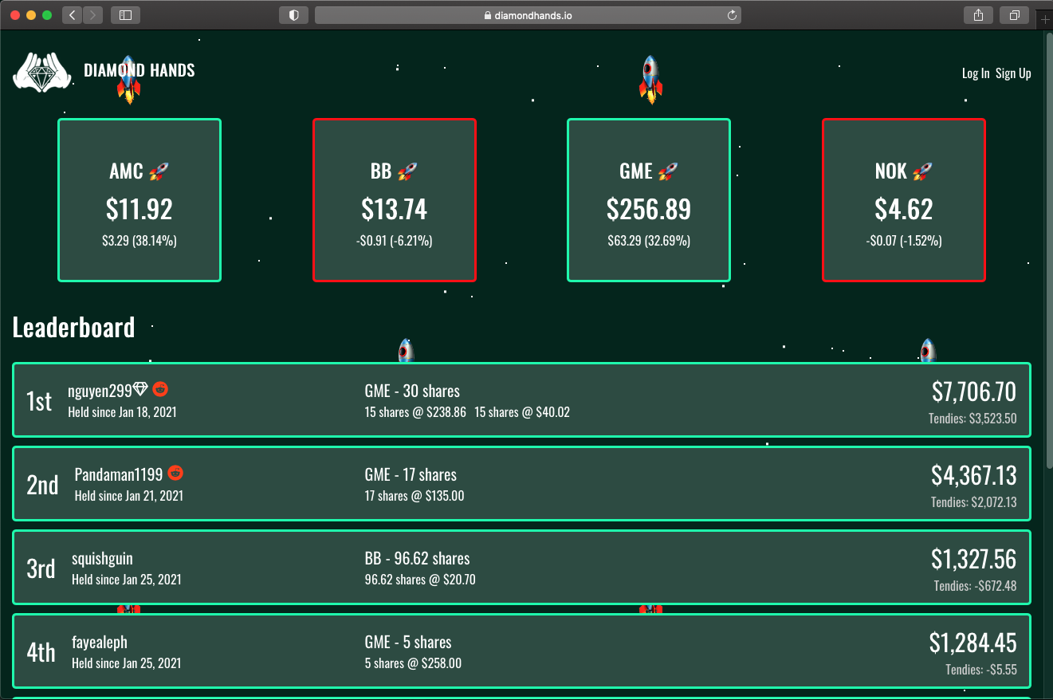
Task: Click GME - 17 shares text
Action: (411, 475)
